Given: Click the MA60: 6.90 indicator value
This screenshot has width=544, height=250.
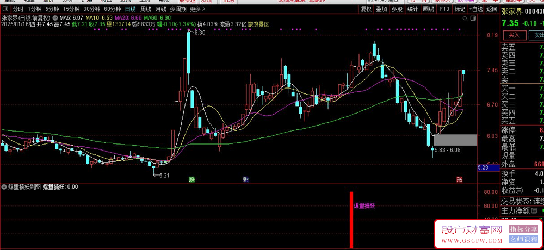Looking at the screenshot, I should [x=158, y=17].
